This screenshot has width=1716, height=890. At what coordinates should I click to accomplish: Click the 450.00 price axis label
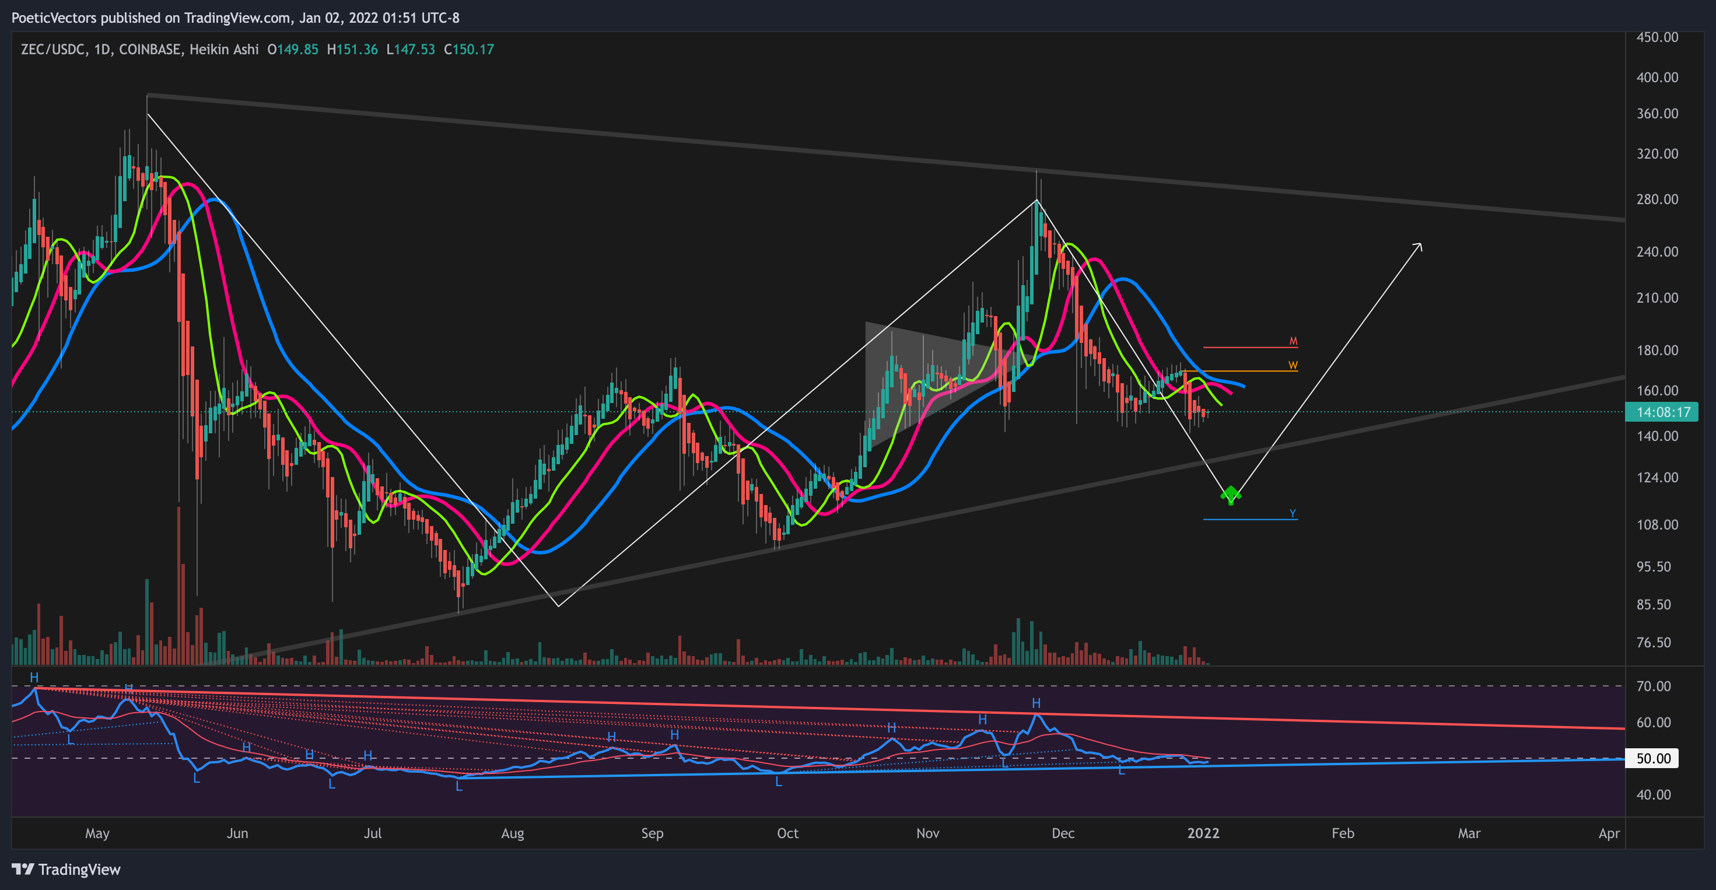pyautogui.click(x=1657, y=37)
